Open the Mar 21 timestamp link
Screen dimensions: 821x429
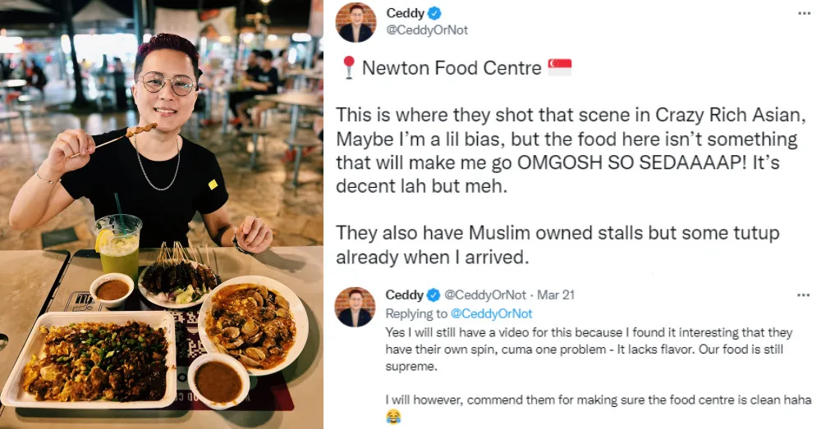coord(541,294)
